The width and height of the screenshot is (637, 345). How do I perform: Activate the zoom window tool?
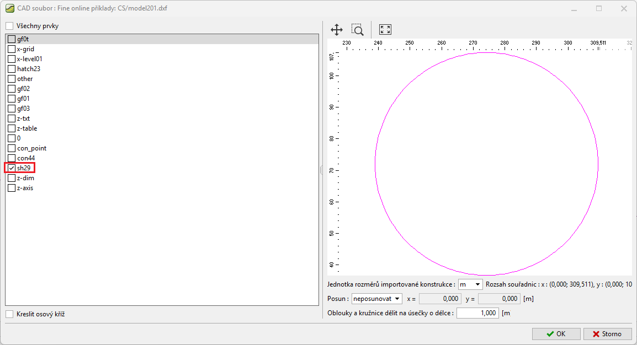point(358,30)
